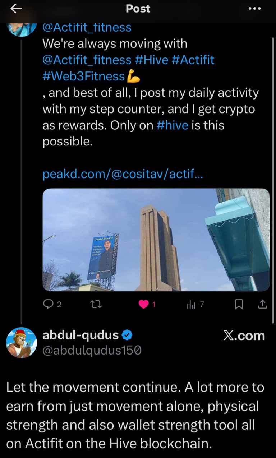Open the @abdulqudus150 handle

click(x=92, y=350)
